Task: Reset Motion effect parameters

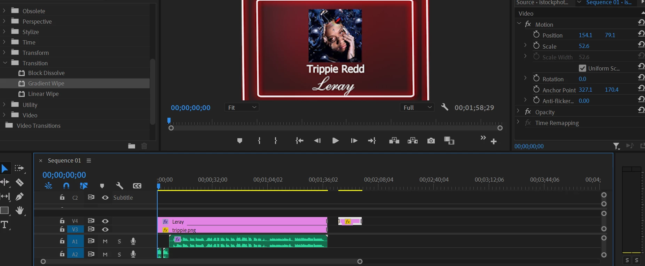Action: (x=641, y=23)
